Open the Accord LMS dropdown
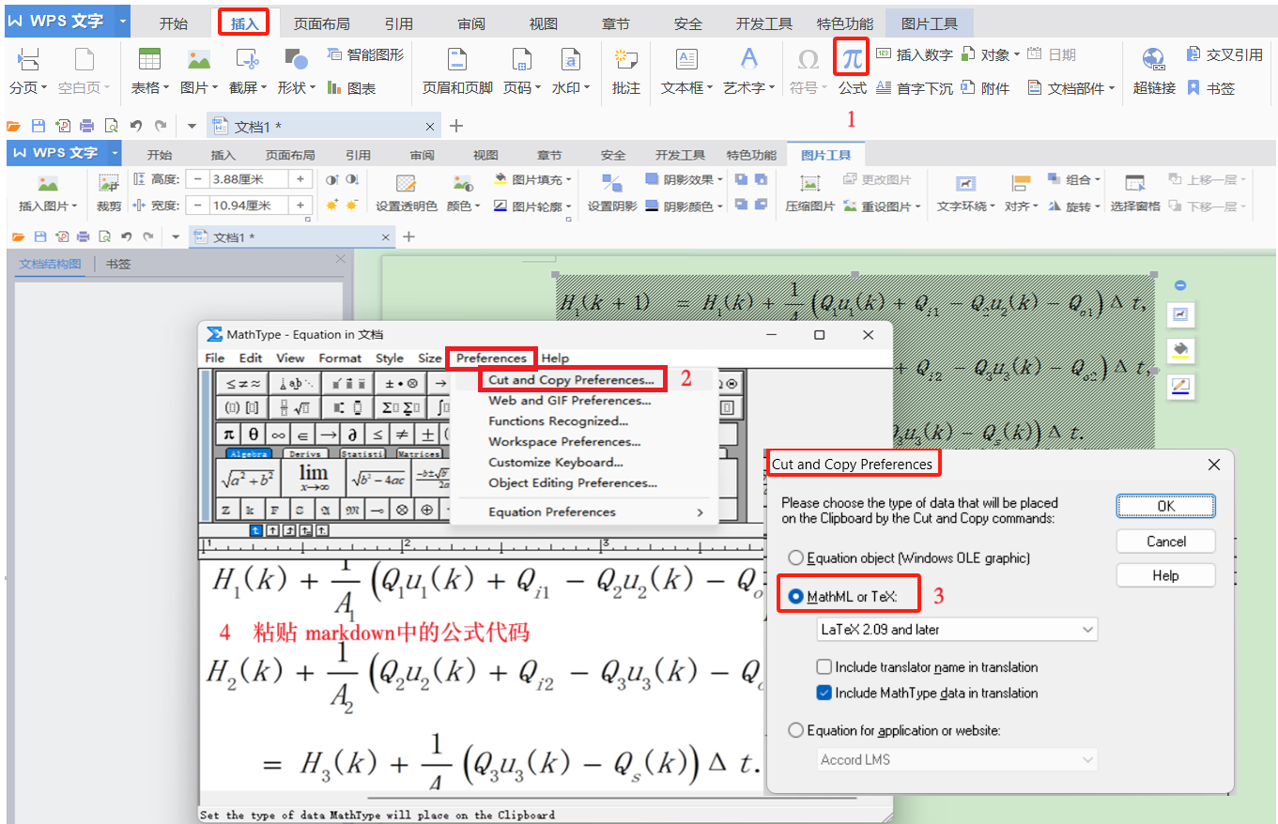 (x=957, y=760)
